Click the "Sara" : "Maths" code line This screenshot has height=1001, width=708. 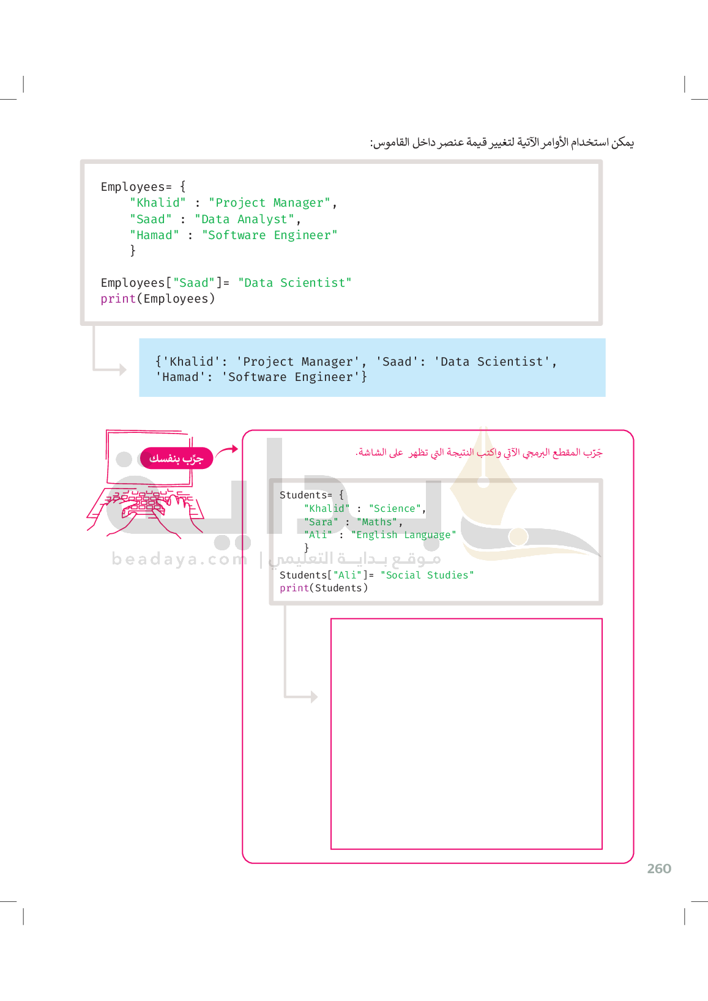pos(353,522)
